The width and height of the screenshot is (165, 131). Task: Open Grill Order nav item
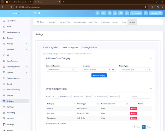pyautogui.click(x=93, y=22)
